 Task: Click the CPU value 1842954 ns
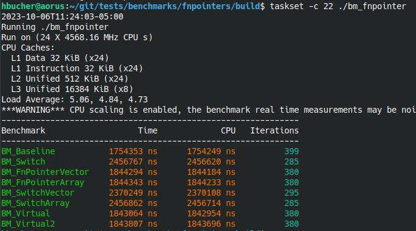[211, 213]
